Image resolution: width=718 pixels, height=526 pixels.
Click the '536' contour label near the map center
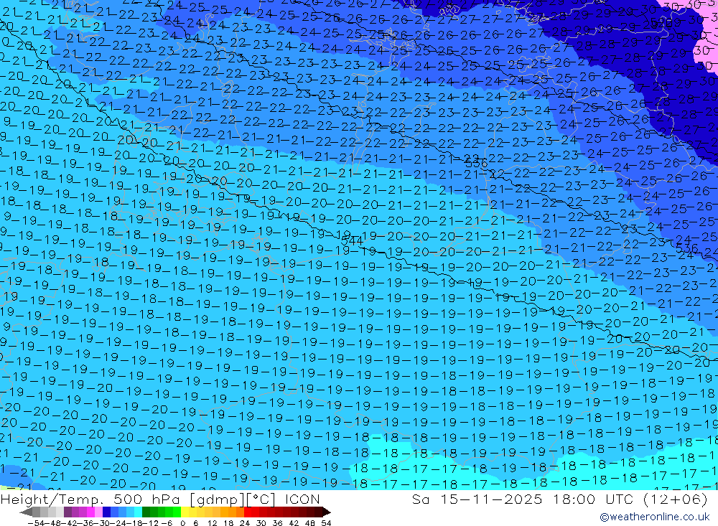476,163
